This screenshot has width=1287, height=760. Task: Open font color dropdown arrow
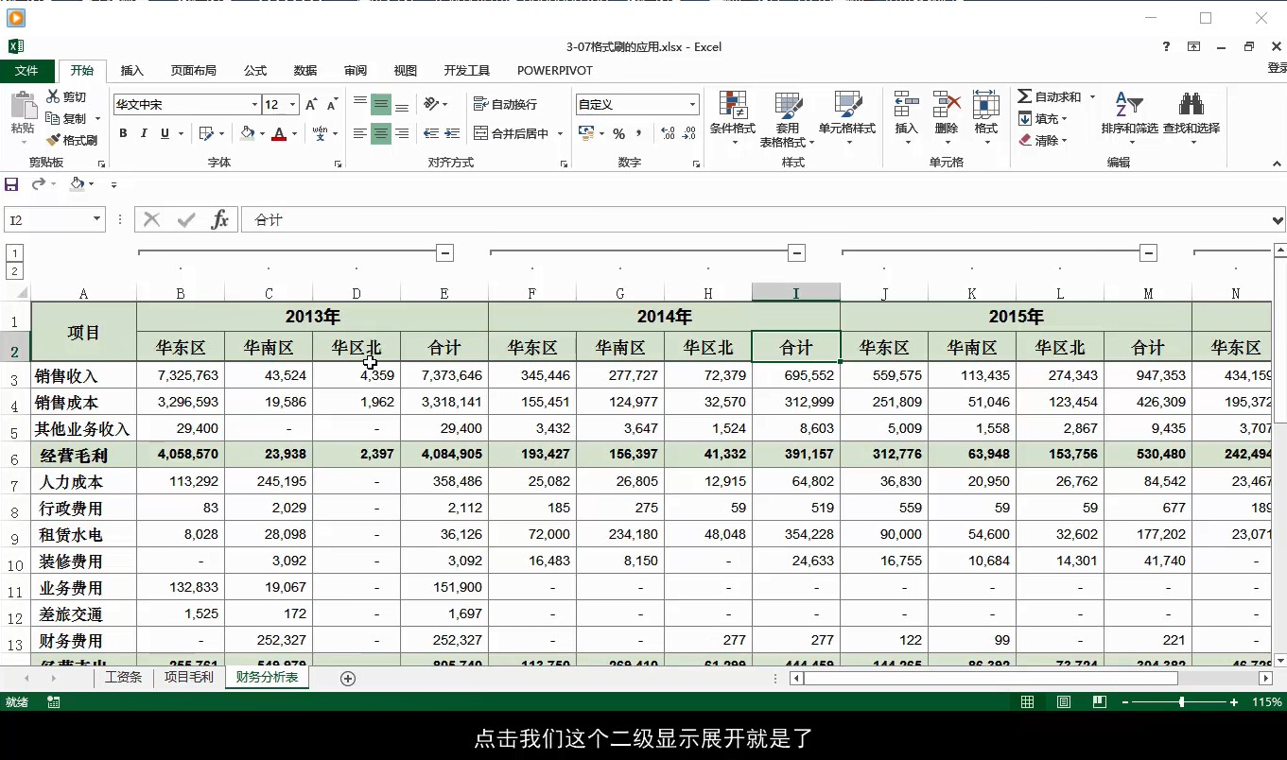294,133
